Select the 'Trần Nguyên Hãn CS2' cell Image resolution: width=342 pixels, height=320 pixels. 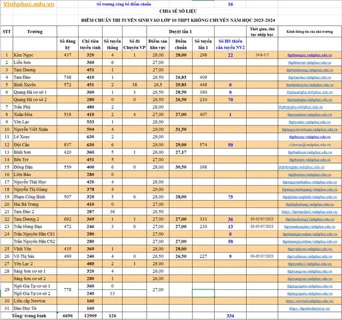pos(35,241)
